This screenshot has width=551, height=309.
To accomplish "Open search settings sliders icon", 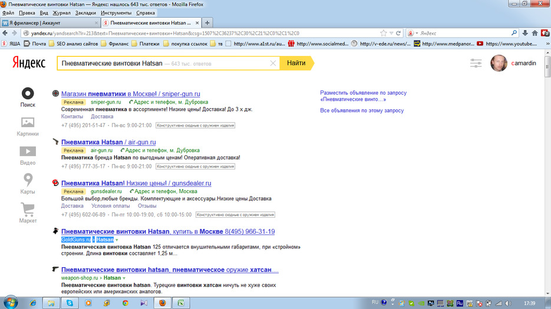I will tap(476, 63).
